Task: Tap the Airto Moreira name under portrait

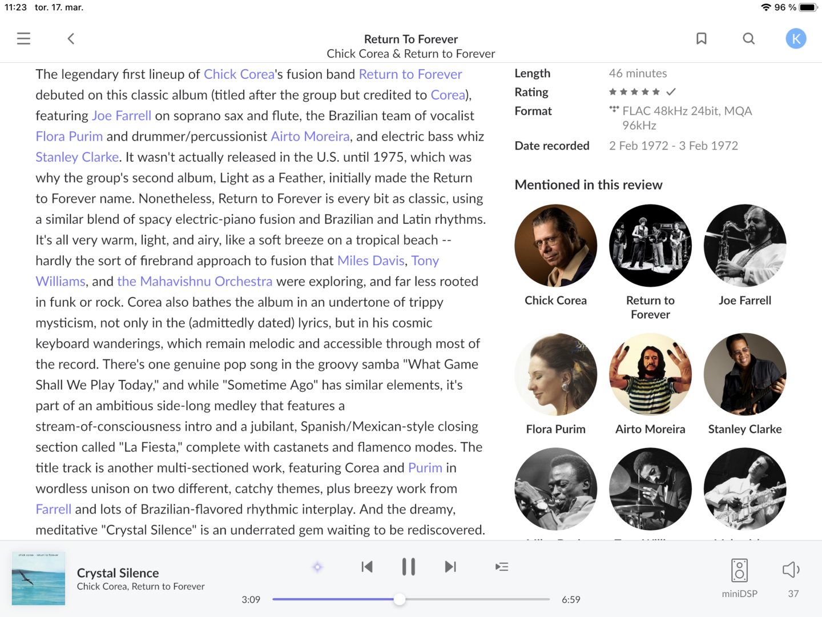Action: click(650, 429)
